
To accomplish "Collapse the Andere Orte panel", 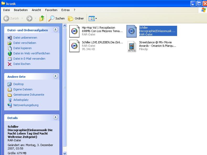I will point(55,76).
